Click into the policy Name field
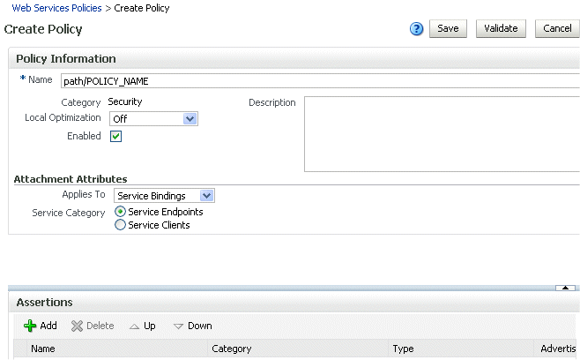The image size is (580, 360). tap(320, 81)
